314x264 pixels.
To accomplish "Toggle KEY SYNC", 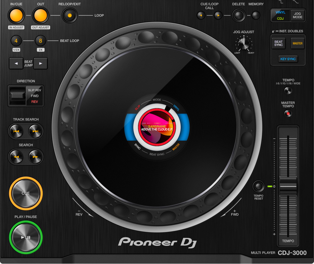I will [x=288, y=59].
